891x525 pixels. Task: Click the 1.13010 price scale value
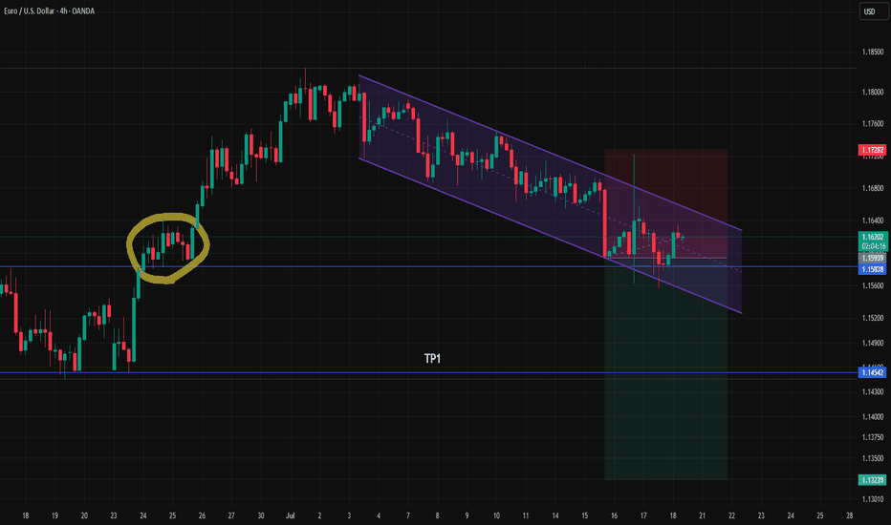pos(872,499)
